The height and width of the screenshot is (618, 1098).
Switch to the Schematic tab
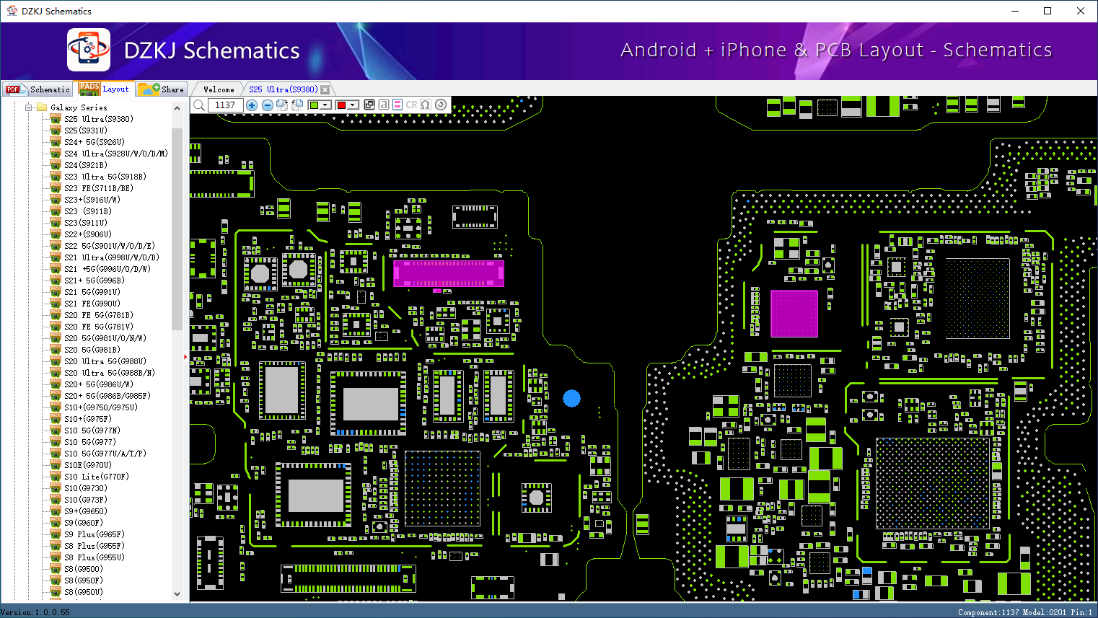point(38,89)
